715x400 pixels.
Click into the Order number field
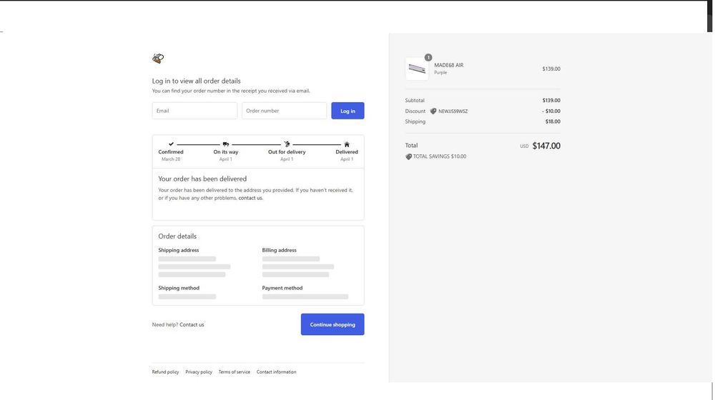pyautogui.click(x=284, y=111)
